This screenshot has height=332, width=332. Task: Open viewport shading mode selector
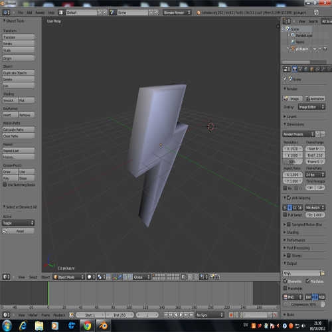[x=91, y=277]
